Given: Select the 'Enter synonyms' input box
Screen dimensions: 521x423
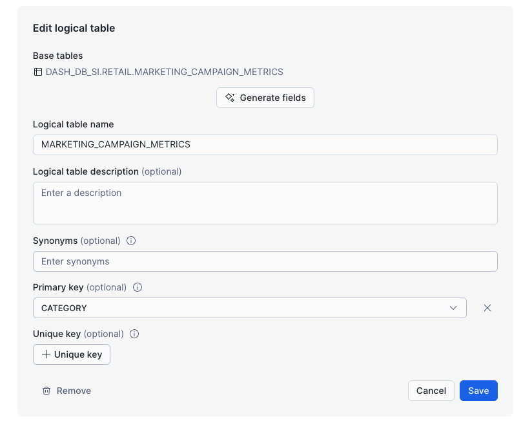Looking at the screenshot, I should 265,261.
